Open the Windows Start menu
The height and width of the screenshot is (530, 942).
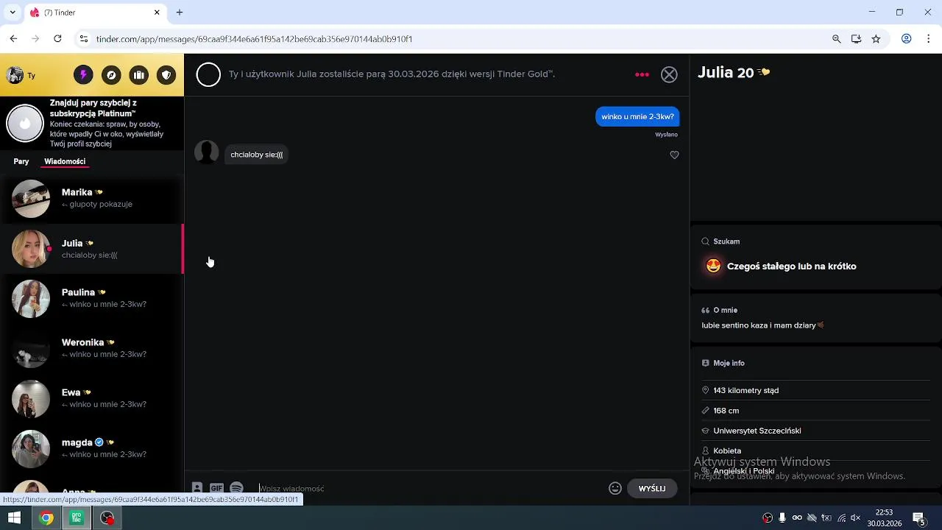(14, 518)
